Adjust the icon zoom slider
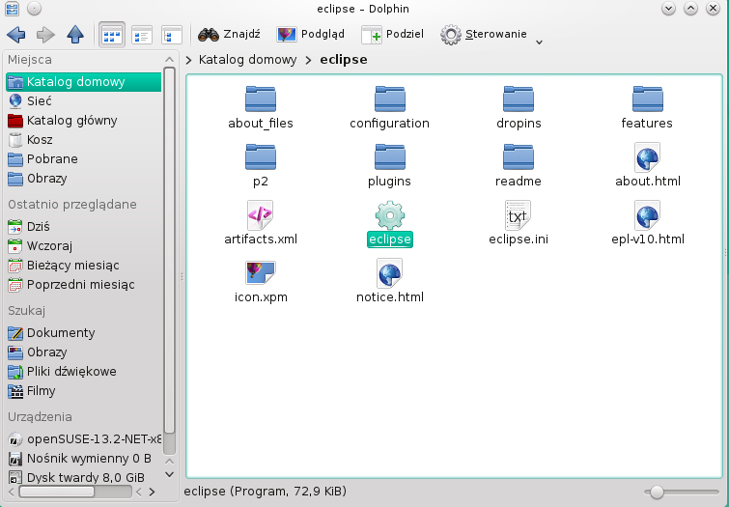Viewport: 729px width, 507px height. tap(658, 492)
